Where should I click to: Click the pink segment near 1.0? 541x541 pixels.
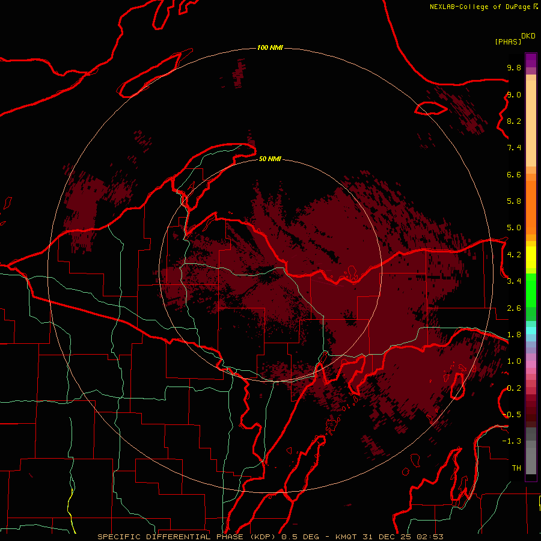531,364
